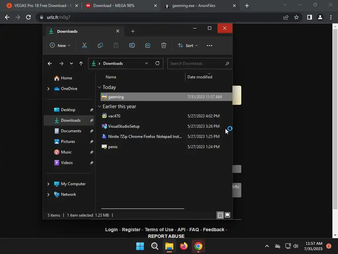Click the Chrome taskbar icon
This screenshot has height=254, width=338.
(198, 246)
